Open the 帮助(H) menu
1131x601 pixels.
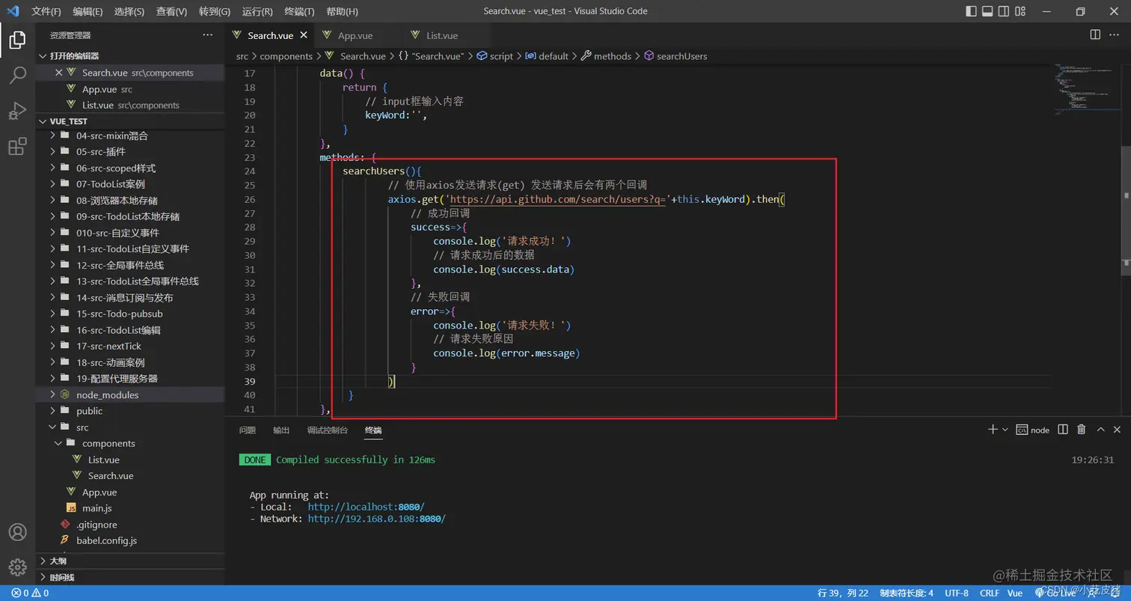[343, 11]
